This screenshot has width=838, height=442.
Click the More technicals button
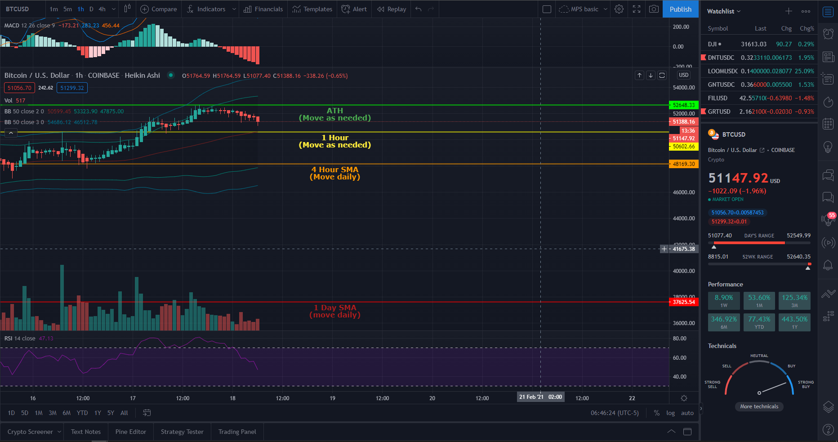(759, 406)
